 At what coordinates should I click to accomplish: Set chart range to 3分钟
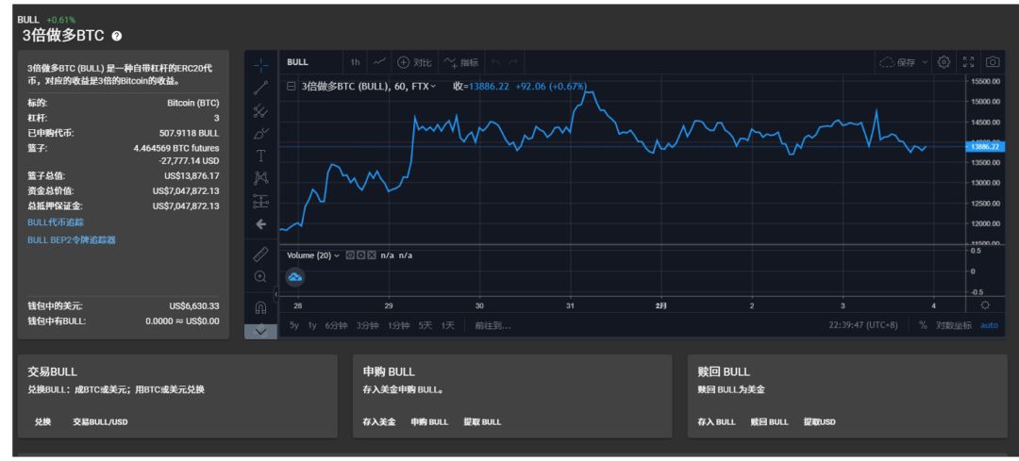367,325
